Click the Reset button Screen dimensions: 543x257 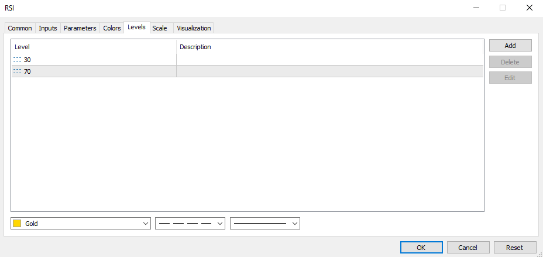pyautogui.click(x=514, y=247)
